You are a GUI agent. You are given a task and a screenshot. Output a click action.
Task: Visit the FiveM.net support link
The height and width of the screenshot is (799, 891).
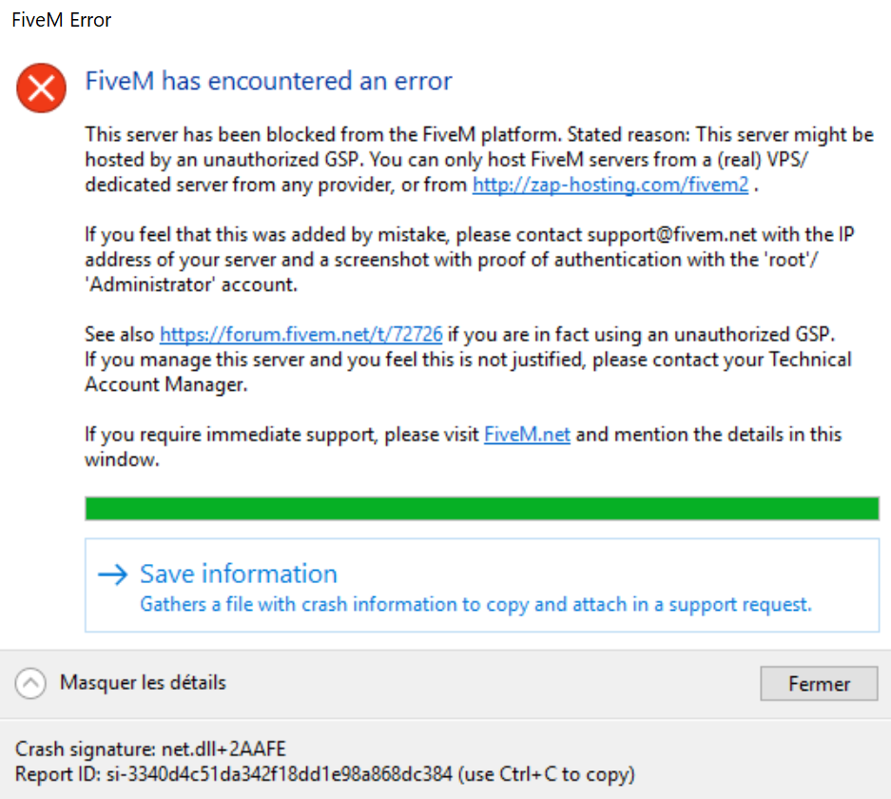[527, 434]
